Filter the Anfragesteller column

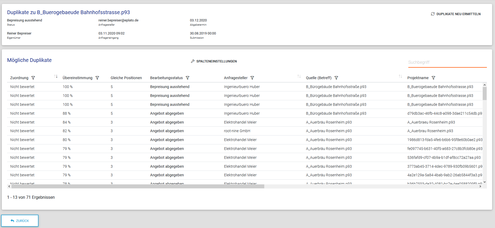click(x=252, y=78)
